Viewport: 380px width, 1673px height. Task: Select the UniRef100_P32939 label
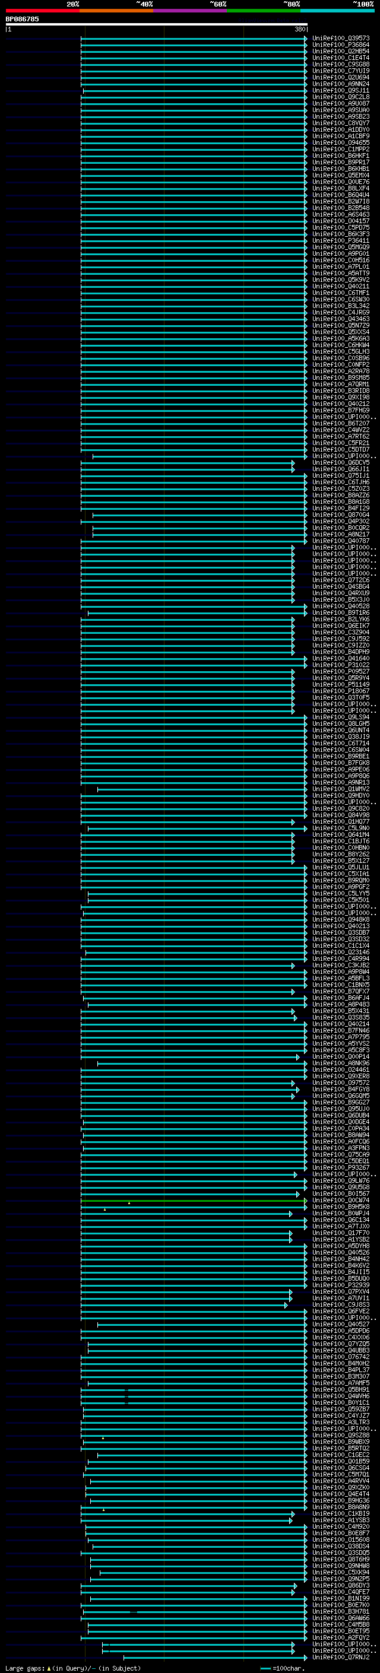pyautogui.click(x=341, y=1285)
